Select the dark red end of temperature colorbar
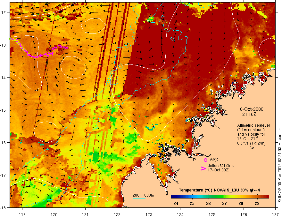Viewport: 282px width, 217px height. click(x=266, y=197)
